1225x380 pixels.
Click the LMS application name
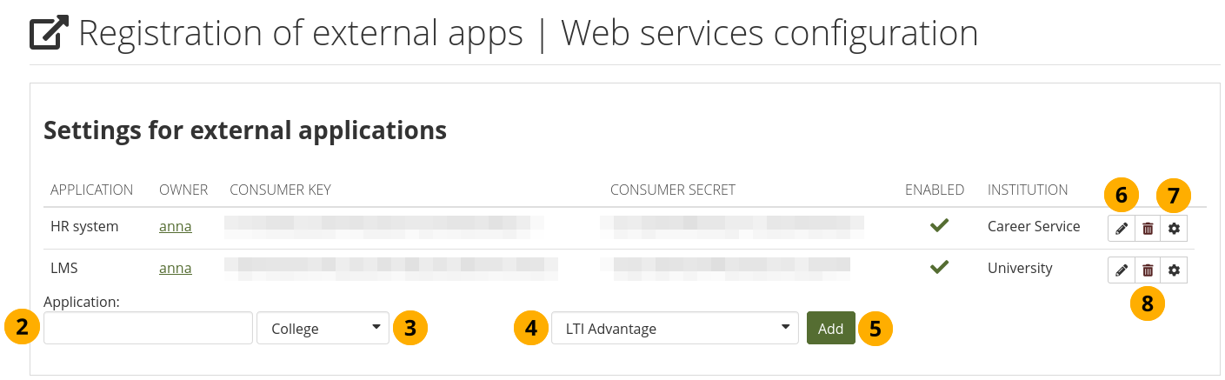tap(65, 268)
